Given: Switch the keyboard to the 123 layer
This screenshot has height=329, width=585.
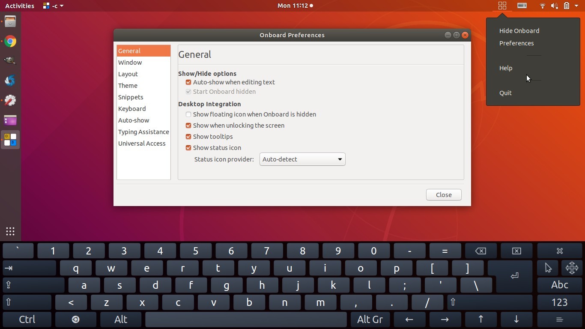Looking at the screenshot, I should (559, 302).
